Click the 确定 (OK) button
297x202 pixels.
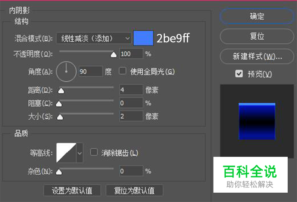(257, 16)
